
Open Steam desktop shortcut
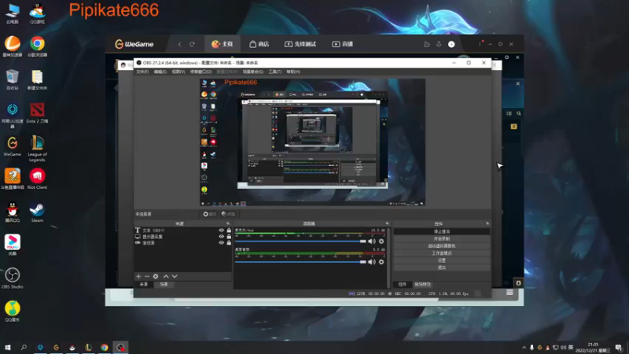(x=37, y=212)
